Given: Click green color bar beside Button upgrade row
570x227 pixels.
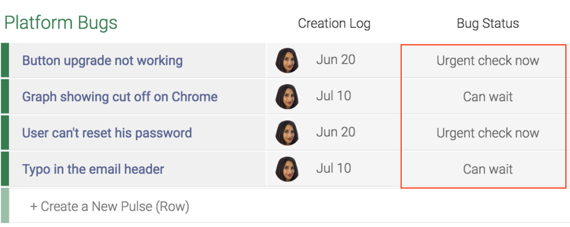Looking at the screenshot, I should (5, 61).
